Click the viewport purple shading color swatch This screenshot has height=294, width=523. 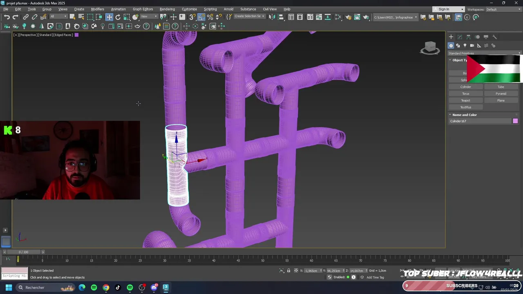tap(76, 35)
